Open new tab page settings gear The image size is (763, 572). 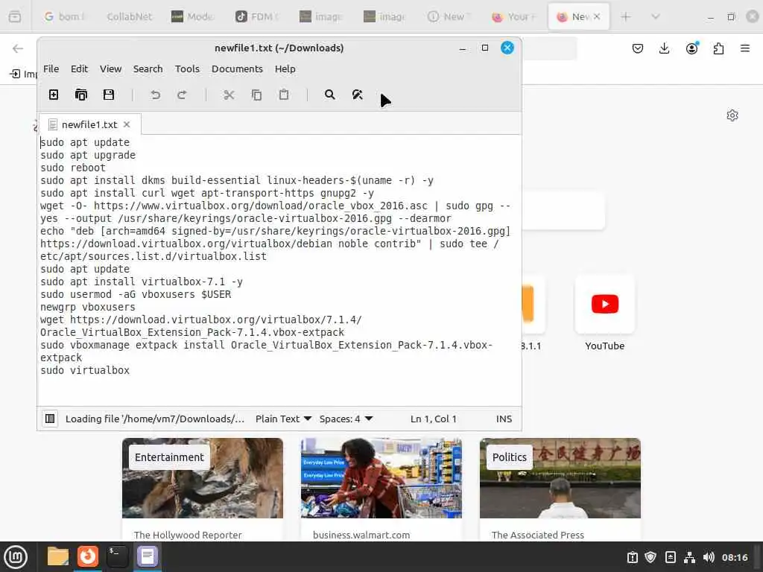tap(732, 115)
